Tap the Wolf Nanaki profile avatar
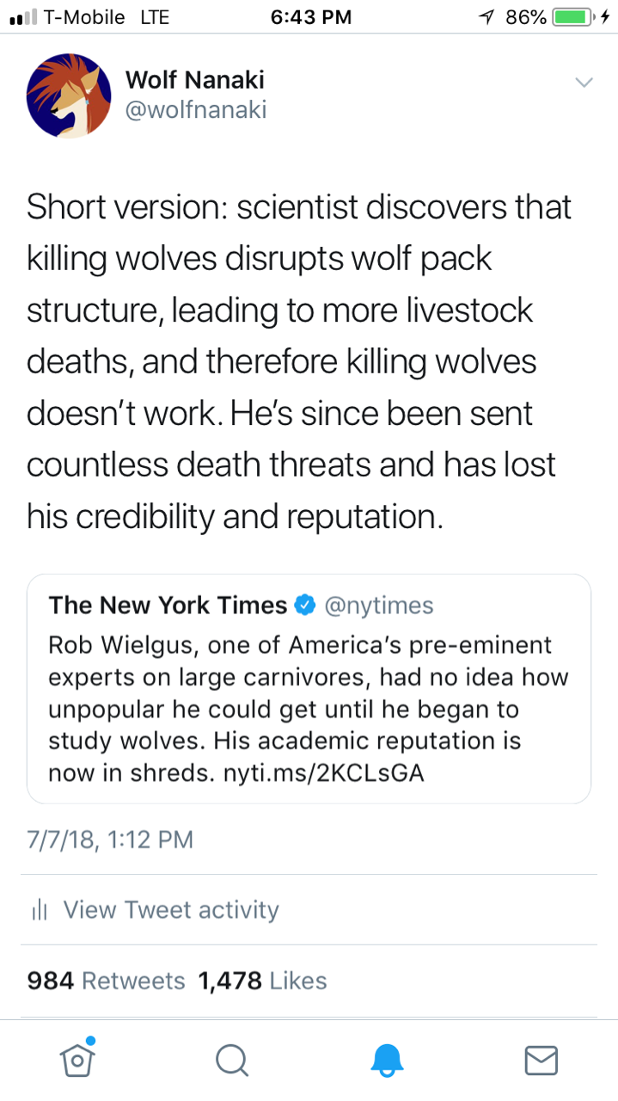Viewport: 618px width, 1101px height. point(69,95)
